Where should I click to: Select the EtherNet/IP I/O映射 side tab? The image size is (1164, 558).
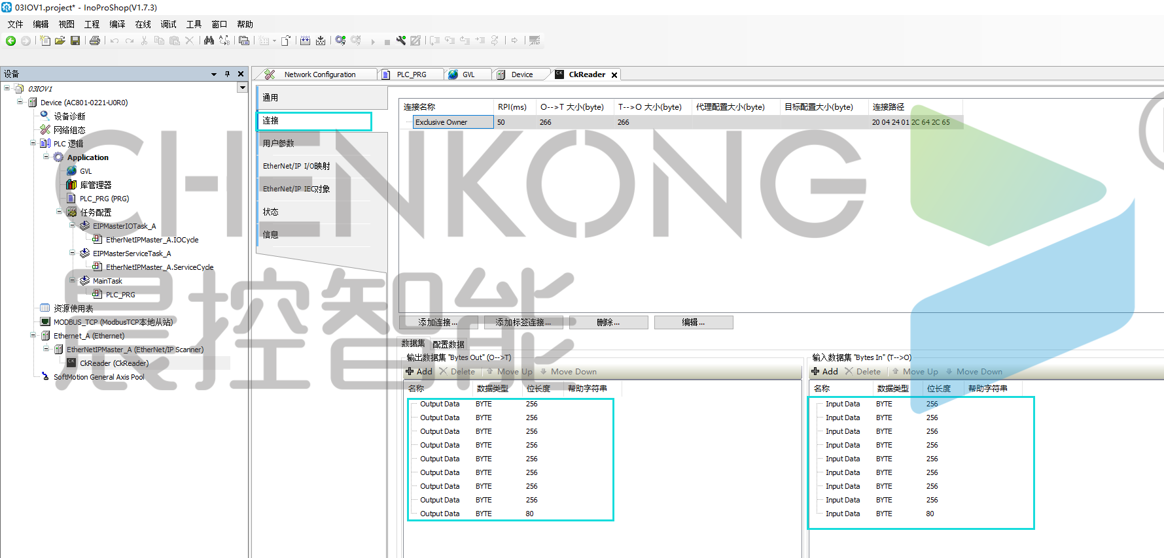296,166
